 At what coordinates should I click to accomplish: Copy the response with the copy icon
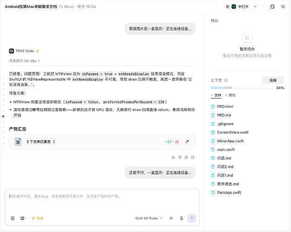point(186,157)
